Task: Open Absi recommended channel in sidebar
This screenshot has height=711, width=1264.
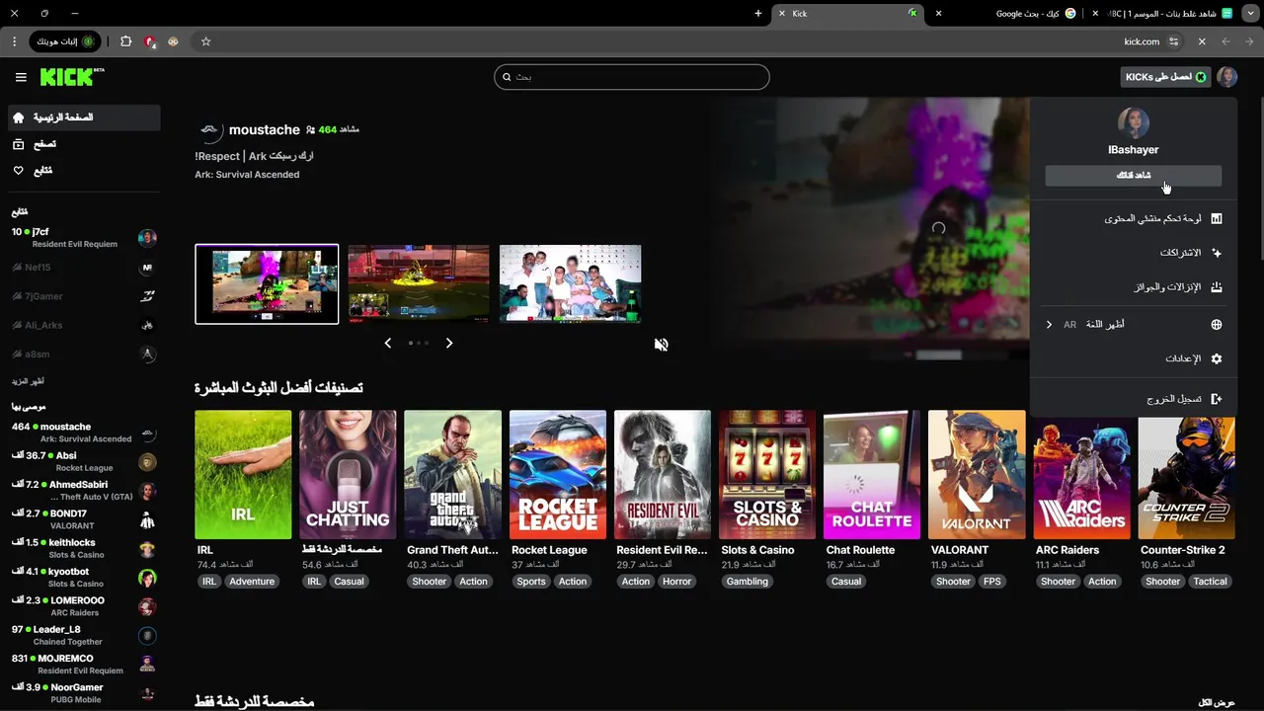Action: pos(84,461)
